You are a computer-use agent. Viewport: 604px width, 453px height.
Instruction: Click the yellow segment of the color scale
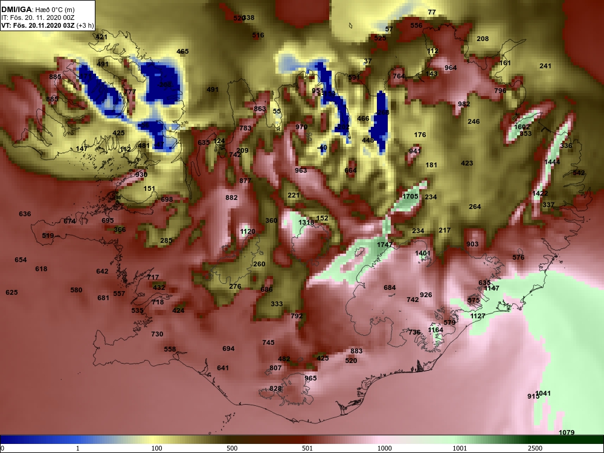point(154,440)
